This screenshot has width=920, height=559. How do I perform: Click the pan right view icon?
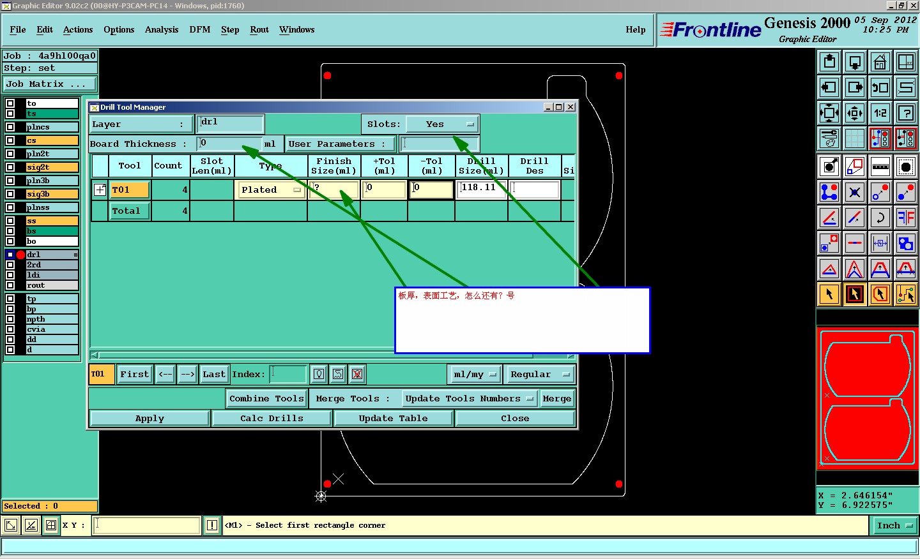(855, 87)
